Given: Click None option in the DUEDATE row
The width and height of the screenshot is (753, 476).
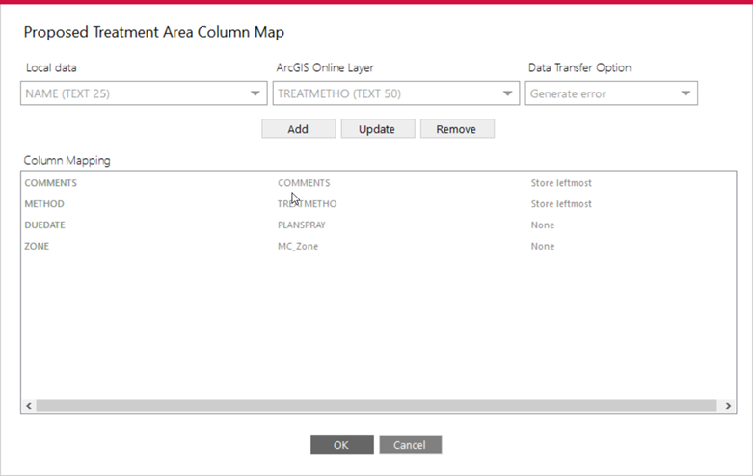Looking at the screenshot, I should point(543,225).
